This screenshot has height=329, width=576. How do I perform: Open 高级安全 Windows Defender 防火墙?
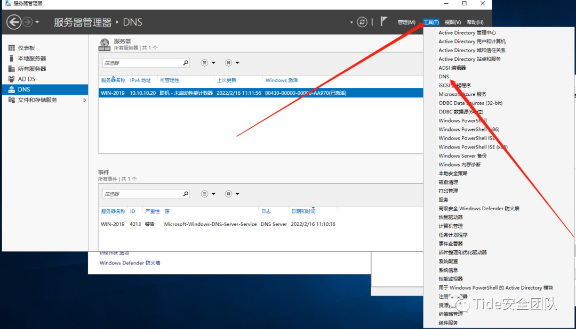tap(478, 209)
